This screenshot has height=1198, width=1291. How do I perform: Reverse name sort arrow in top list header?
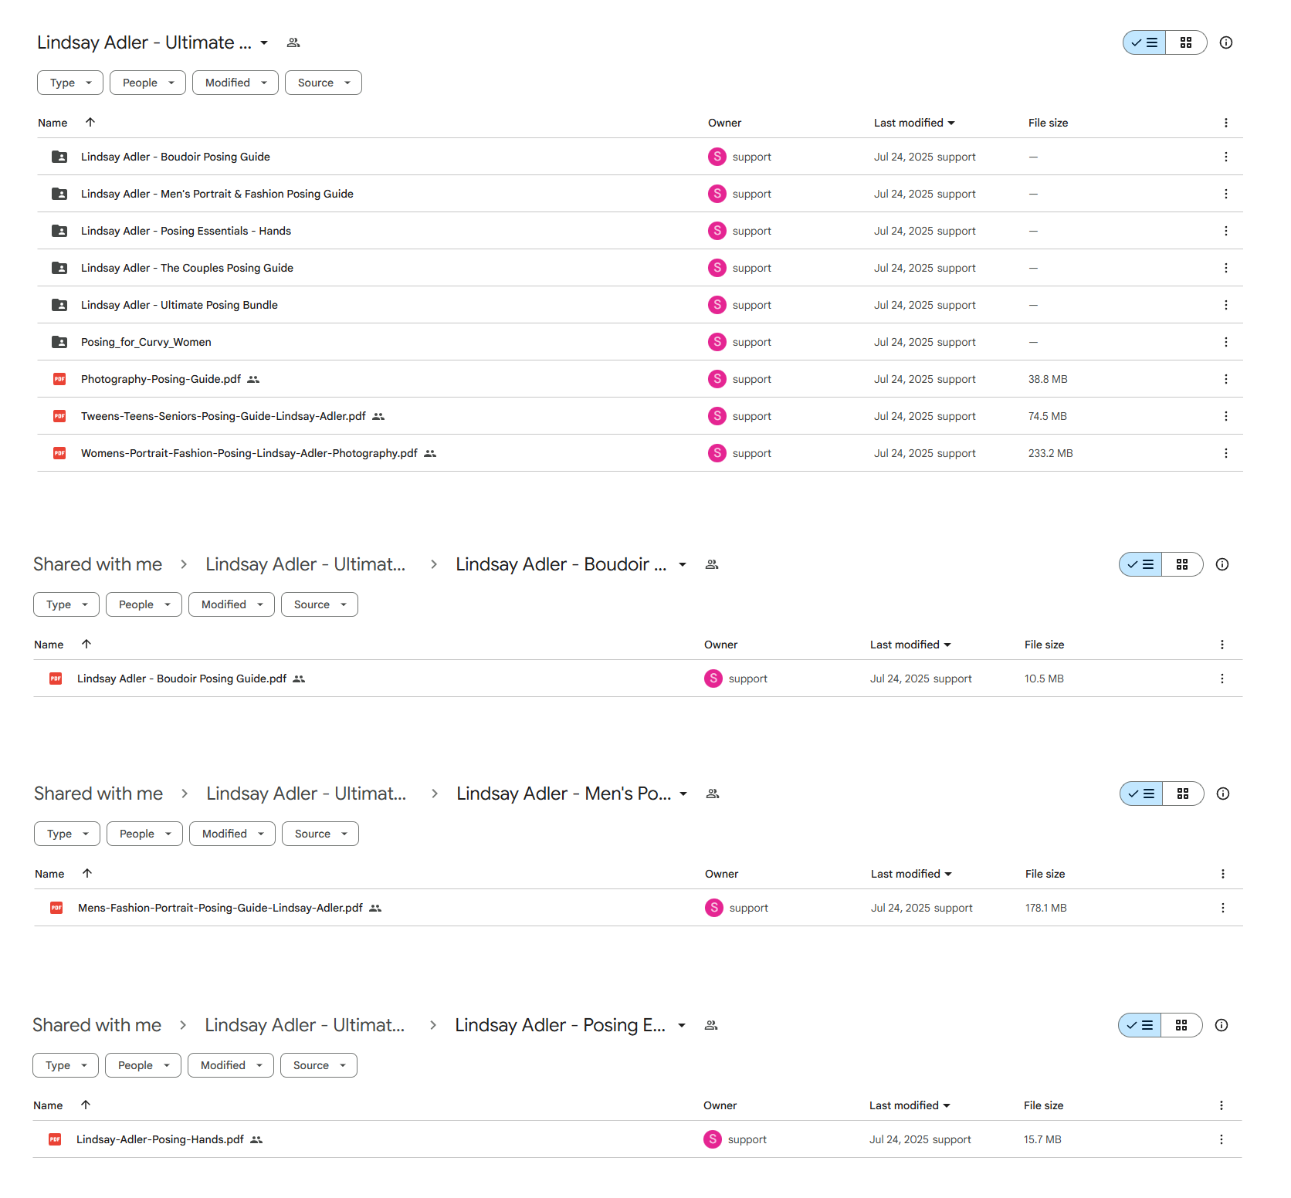point(90,122)
